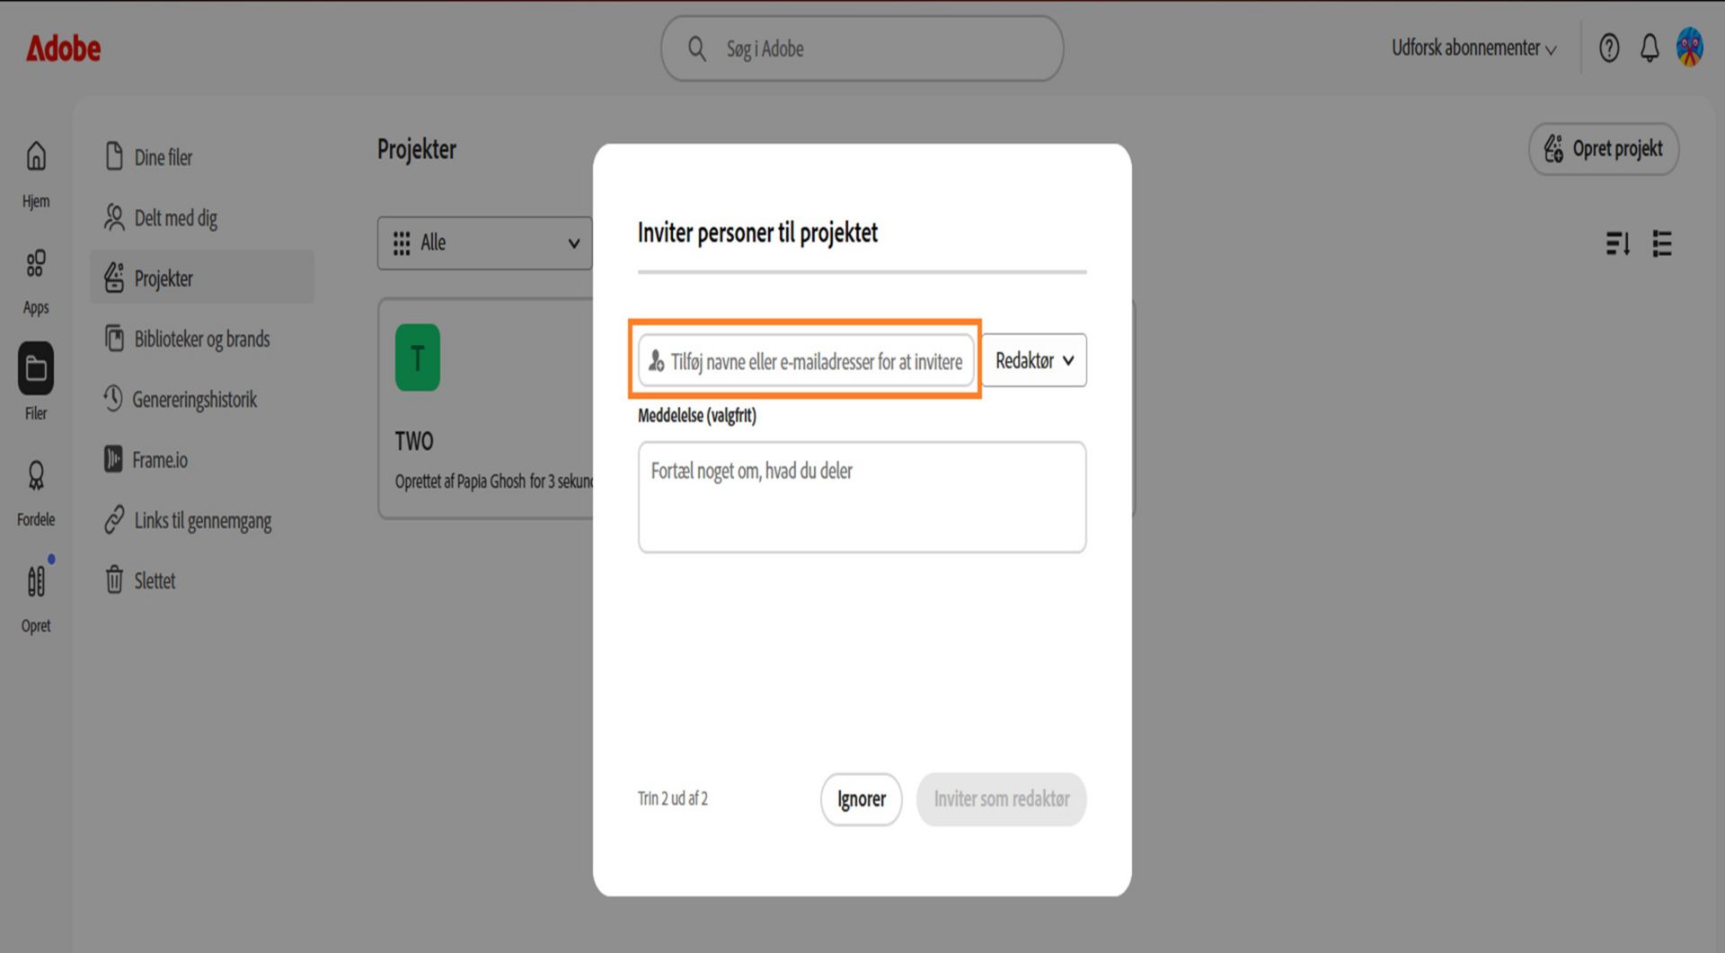The image size is (1725, 953).
Task: Click the Ignorer button
Action: (861, 799)
